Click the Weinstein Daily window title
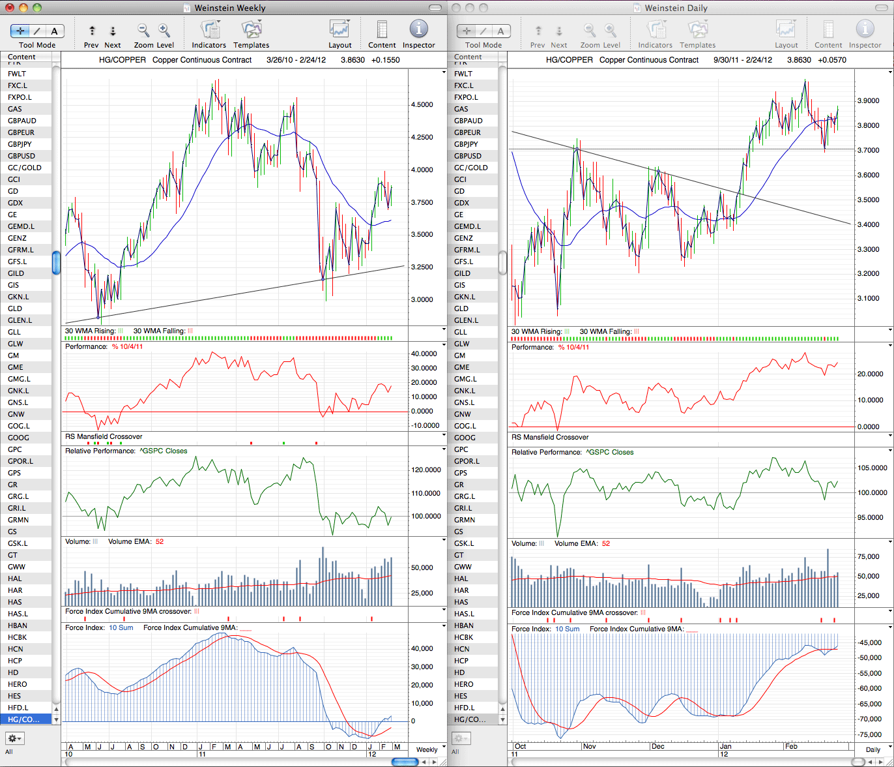This screenshot has height=767, width=894. (x=676, y=8)
